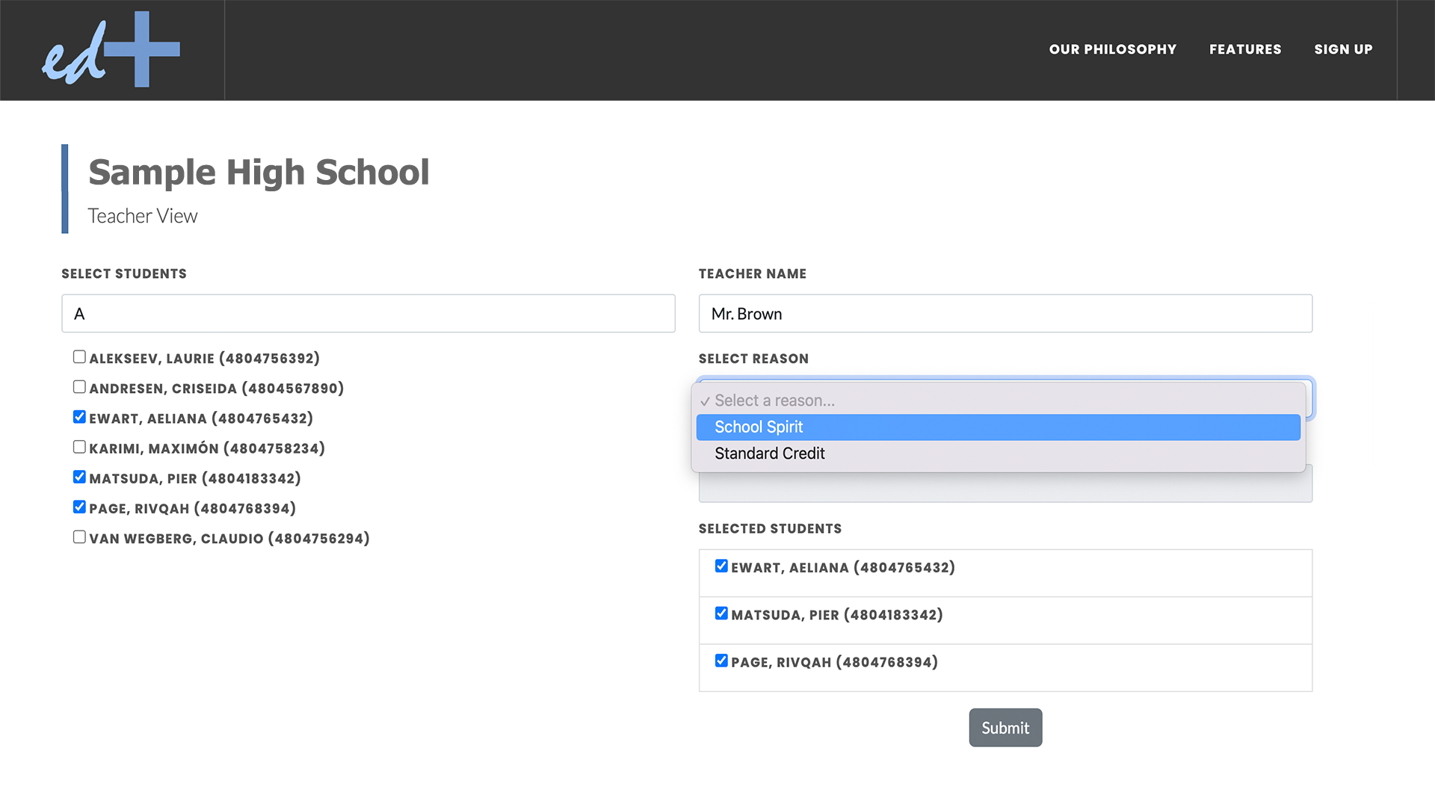This screenshot has height=807, width=1435.
Task: Uncheck Ewart, Aeliana in student list
Action: (x=79, y=417)
